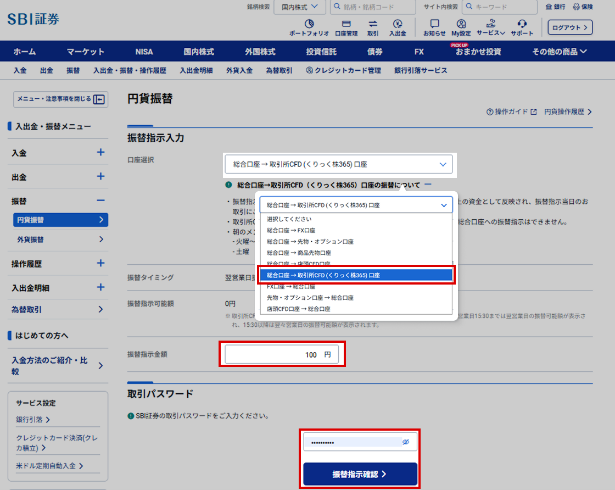This screenshot has width=615, height=490.
Task: Open 入出金・振替・操作履歴 submenu tab
Action: click(x=130, y=70)
